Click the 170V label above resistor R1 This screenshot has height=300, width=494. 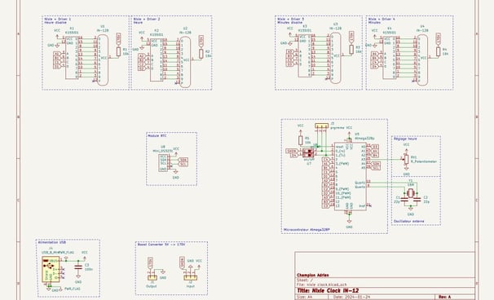pos(118,38)
